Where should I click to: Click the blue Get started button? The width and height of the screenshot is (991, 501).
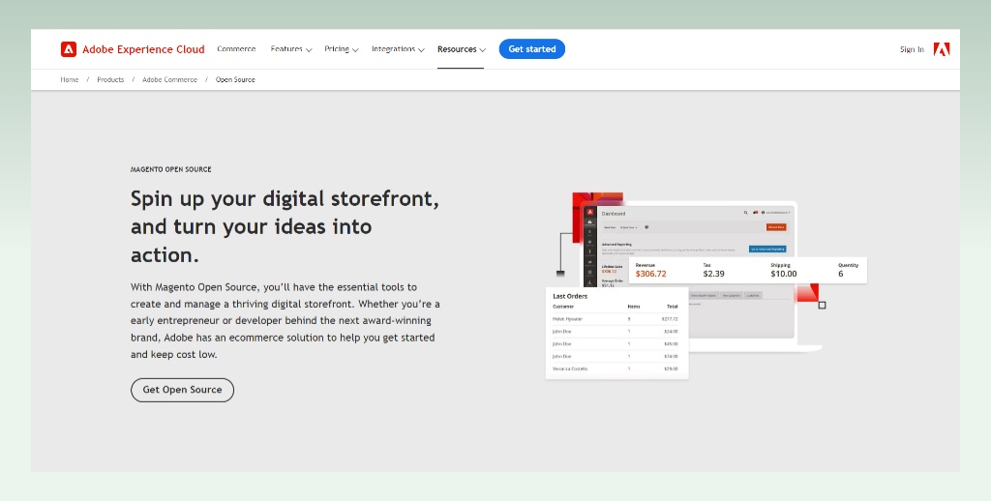coord(532,49)
